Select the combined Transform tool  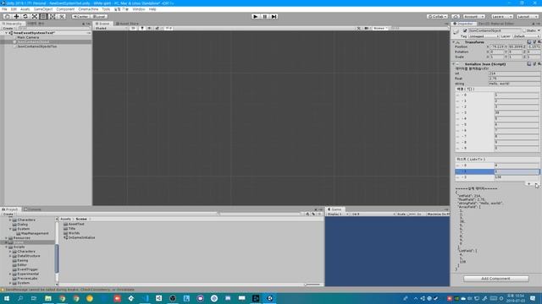pos(53,17)
